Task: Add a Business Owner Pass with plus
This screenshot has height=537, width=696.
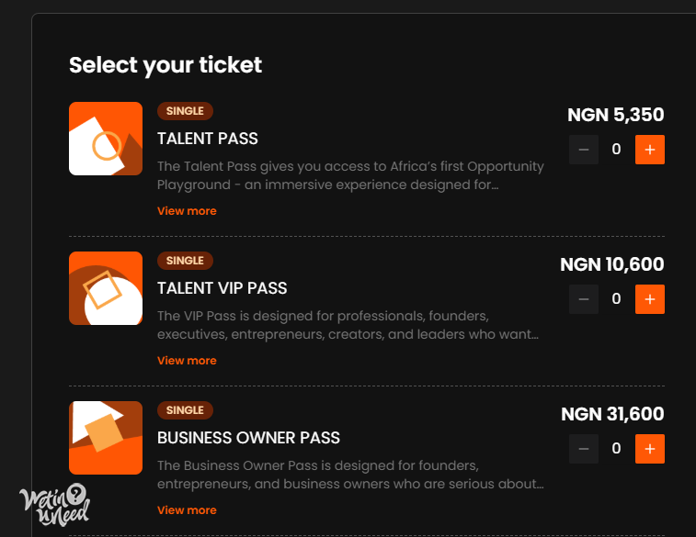Action: (649, 449)
